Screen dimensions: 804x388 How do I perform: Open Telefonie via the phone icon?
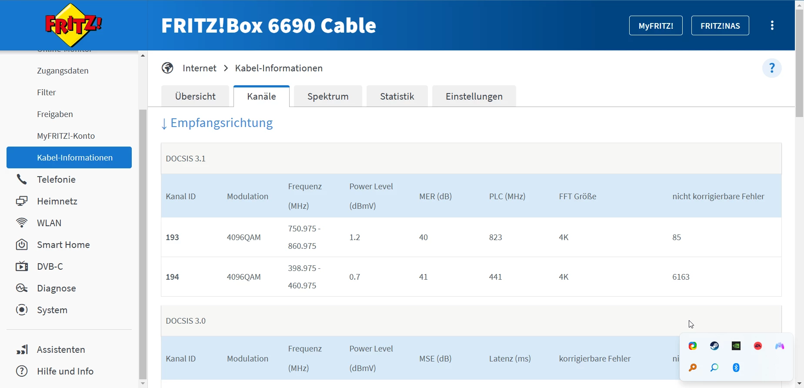point(22,179)
